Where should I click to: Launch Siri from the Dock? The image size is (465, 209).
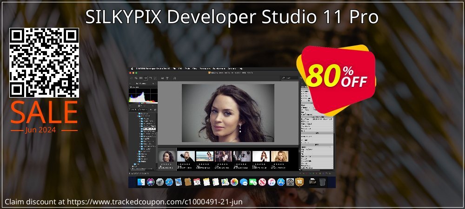click(x=150, y=182)
